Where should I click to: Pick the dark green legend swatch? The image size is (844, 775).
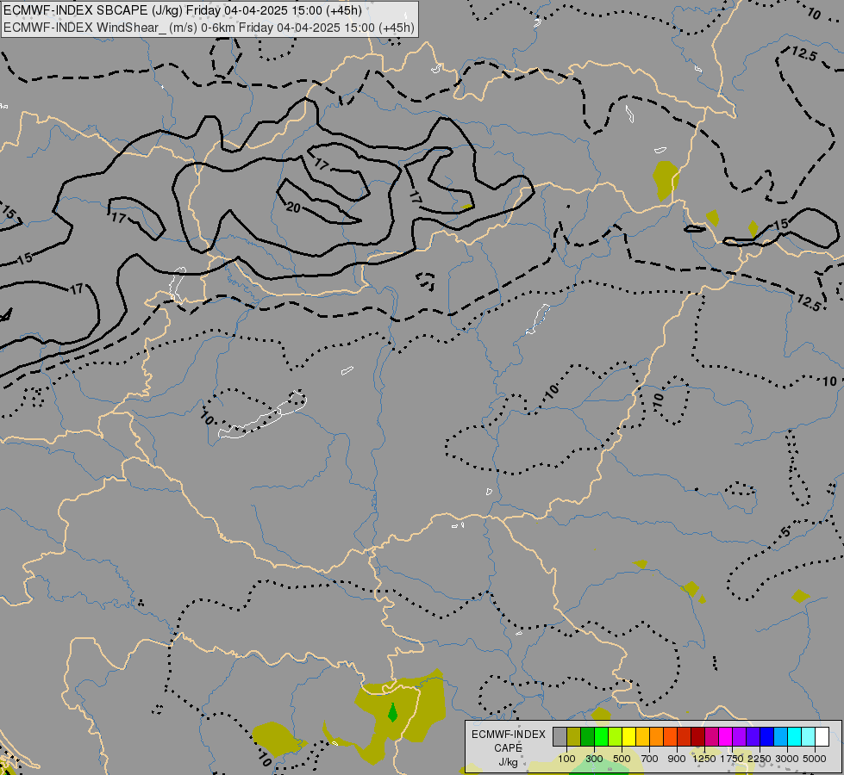coord(587,736)
